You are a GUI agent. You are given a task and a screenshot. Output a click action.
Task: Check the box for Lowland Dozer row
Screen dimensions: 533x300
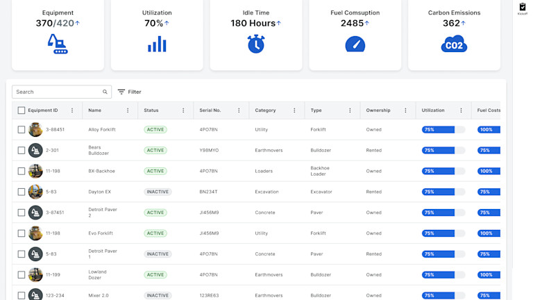[21, 275]
